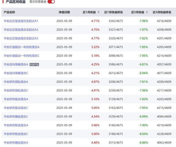Select the 5.05% one-month return value
This screenshot has width=176, height=147.
[x=95, y=108]
